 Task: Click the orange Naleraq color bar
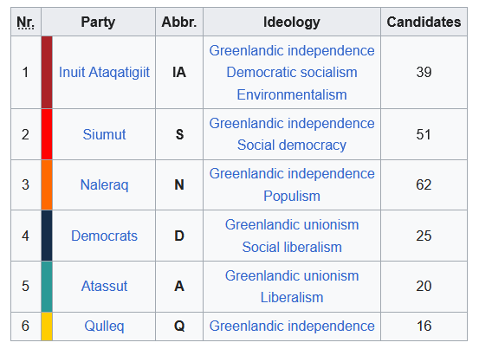47,184
